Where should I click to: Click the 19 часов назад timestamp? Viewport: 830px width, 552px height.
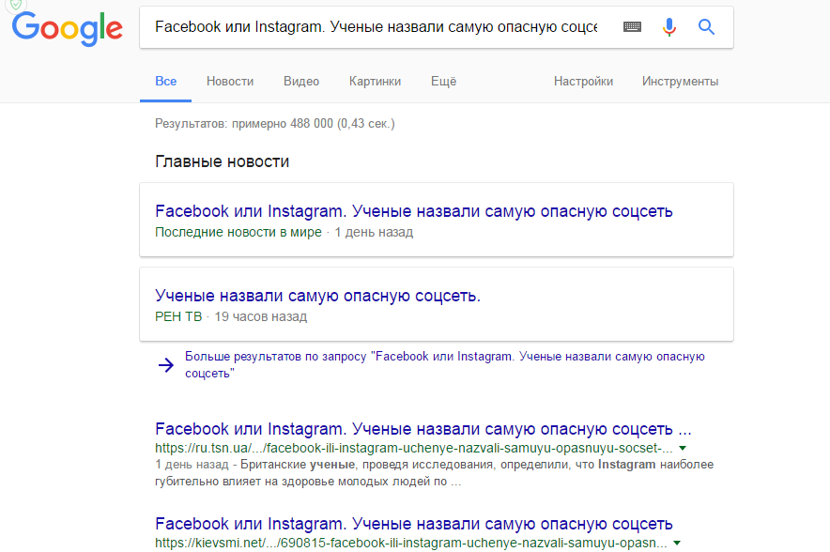(x=260, y=316)
